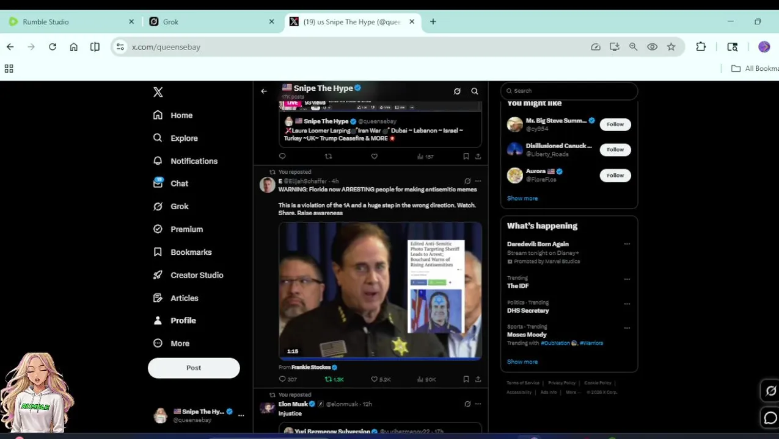This screenshot has width=779, height=439.
Task: Share the Laura Loomer live post
Action: 478,157
